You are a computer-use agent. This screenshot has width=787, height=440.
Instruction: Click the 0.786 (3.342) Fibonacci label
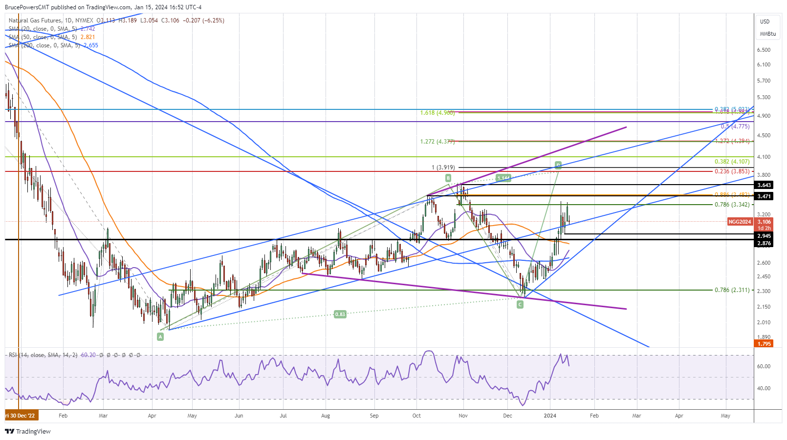(732, 205)
